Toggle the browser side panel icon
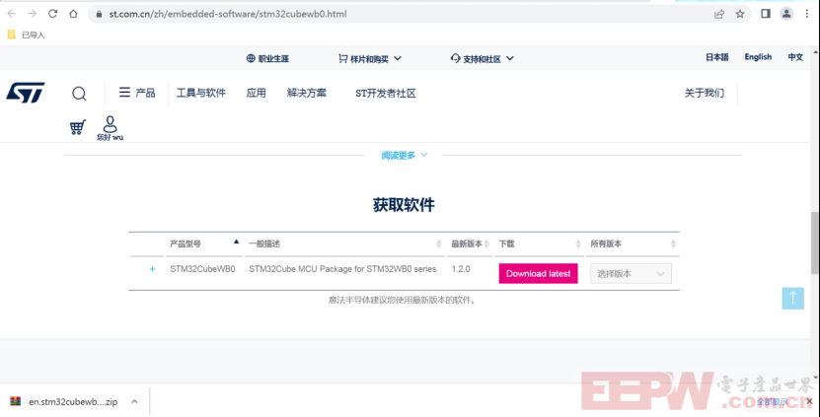The height and width of the screenshot is (417, 820). click(766, 14)
